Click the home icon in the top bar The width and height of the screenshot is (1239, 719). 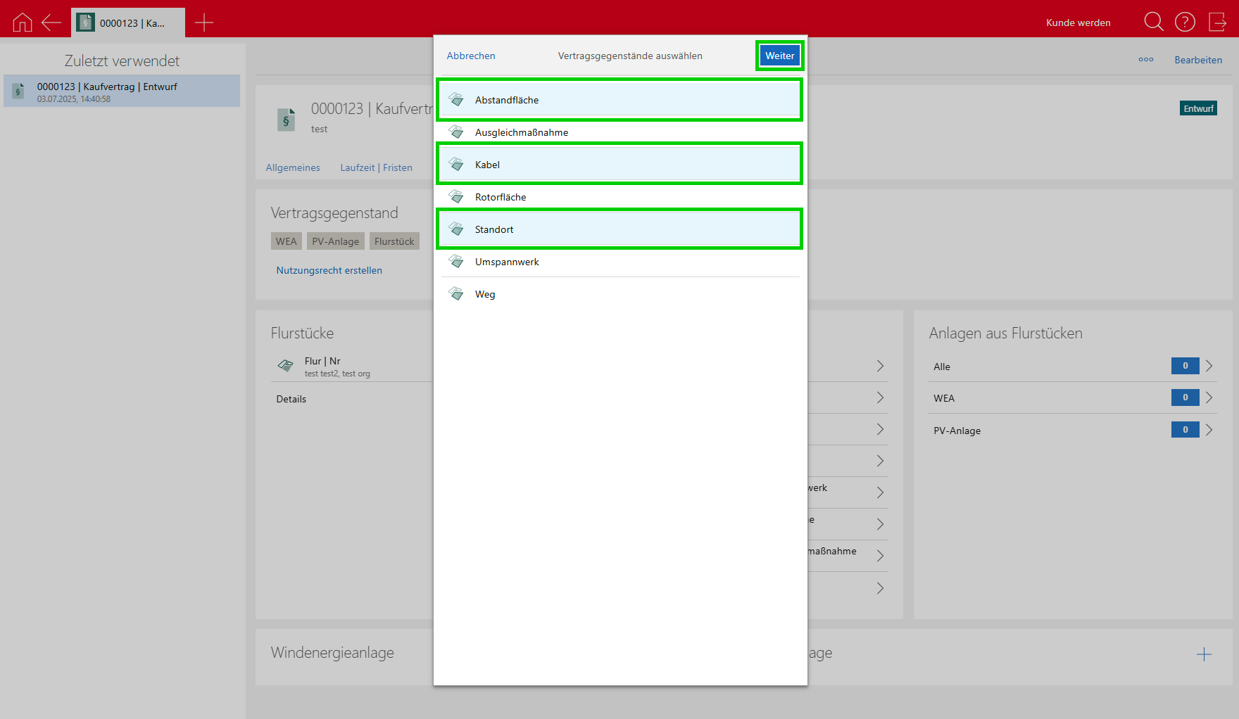(x=23, y=23)
